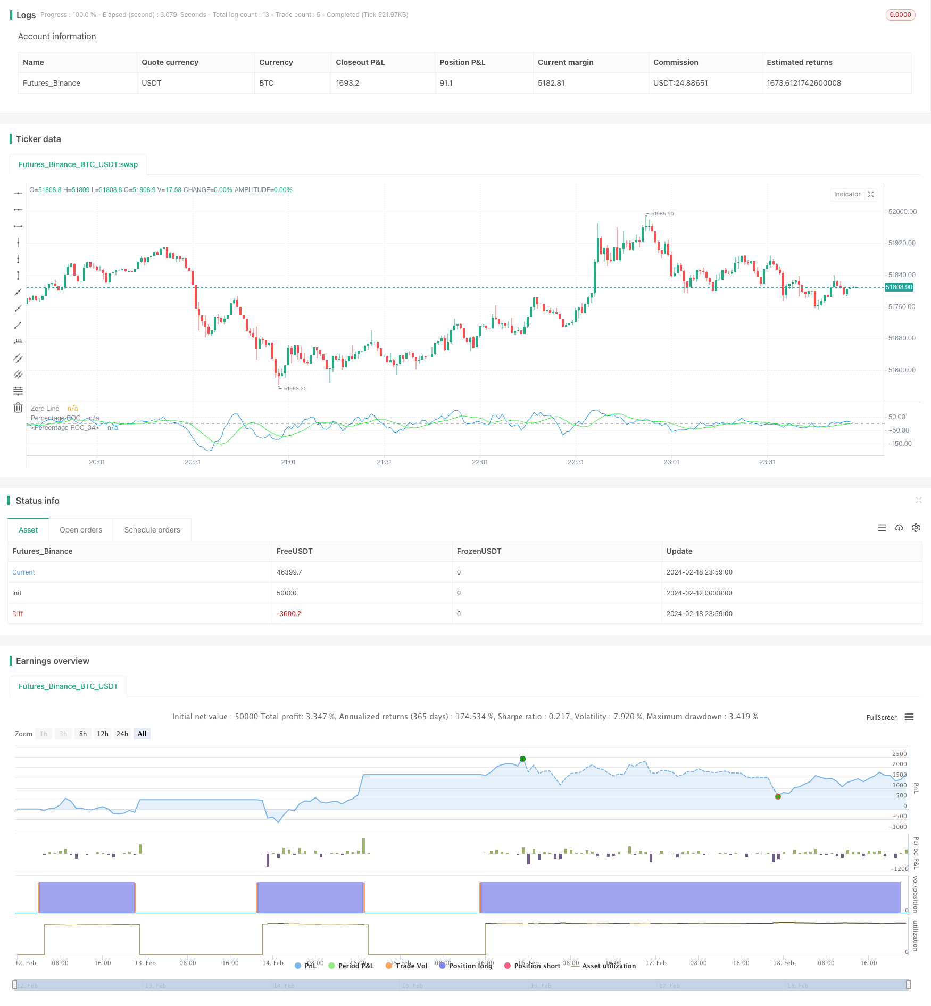
Task: Click the FullScreen button in Earnings overview
Action: pos(882,717)
